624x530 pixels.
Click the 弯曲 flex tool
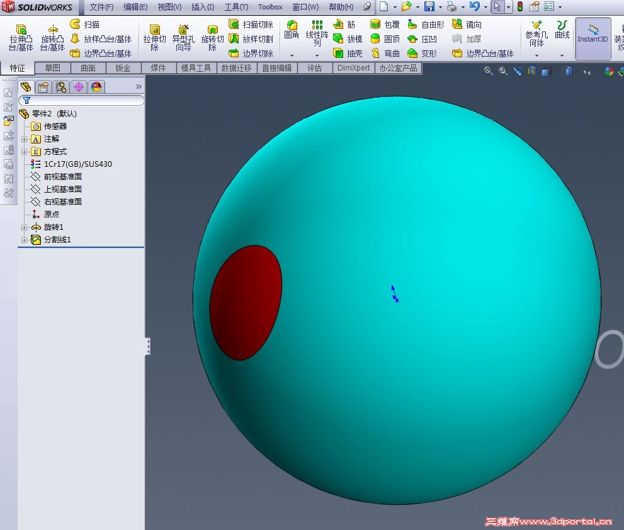pos(385,53)
